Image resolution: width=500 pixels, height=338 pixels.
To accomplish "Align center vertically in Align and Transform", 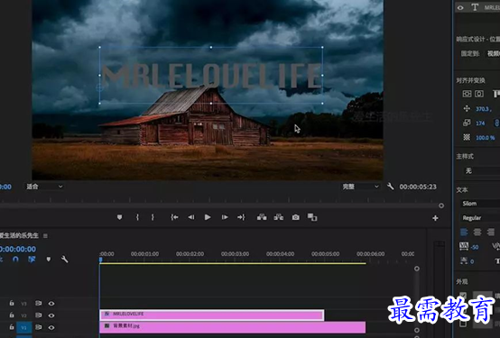I will tap(467, 94).
